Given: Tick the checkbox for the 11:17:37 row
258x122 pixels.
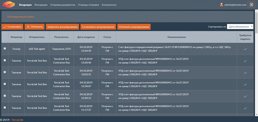Looking at the screenshot, I should 5,108.
